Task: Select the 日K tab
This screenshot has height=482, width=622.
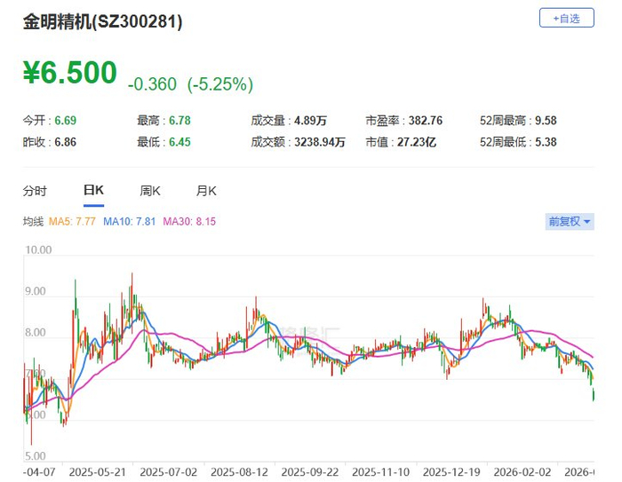Action: 93,190
